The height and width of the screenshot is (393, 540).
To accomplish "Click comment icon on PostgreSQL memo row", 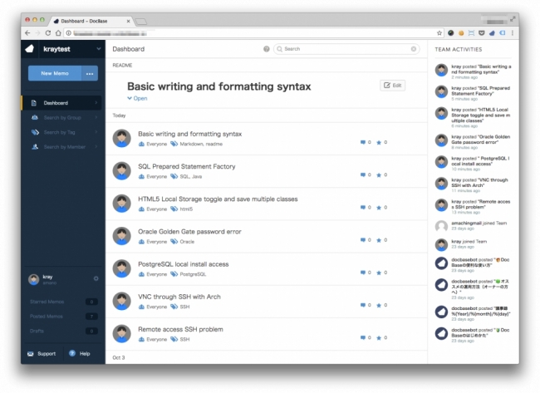I will 363,273.
